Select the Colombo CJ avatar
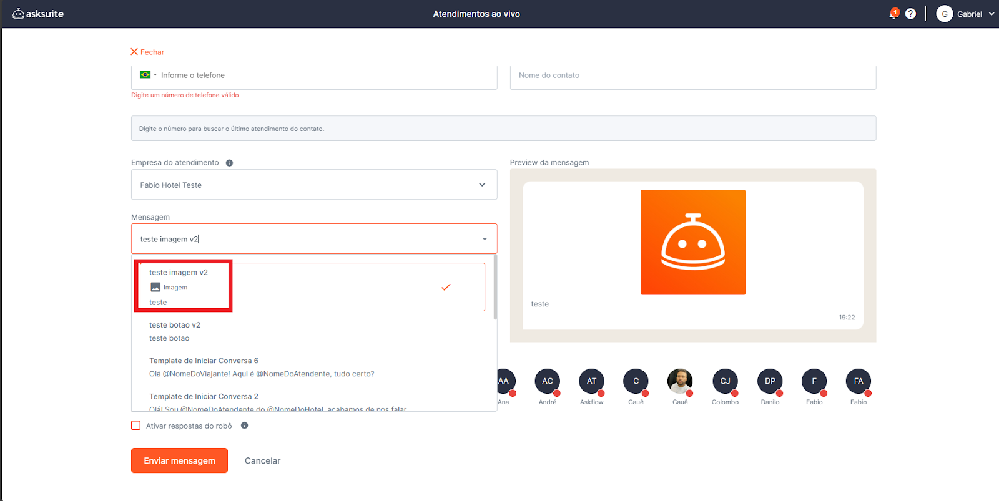 [x=725, y=381]
